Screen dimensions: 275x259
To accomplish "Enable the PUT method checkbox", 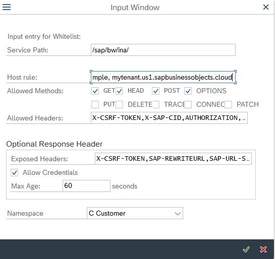I will 95,104.
